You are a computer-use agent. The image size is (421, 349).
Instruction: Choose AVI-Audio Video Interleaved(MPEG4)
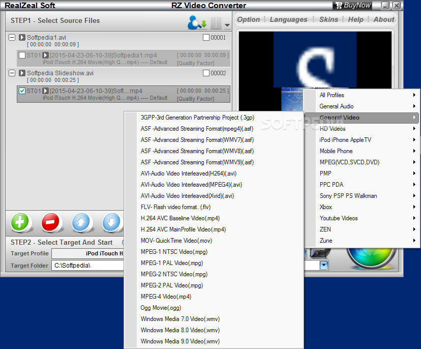(x=214, y=185)
